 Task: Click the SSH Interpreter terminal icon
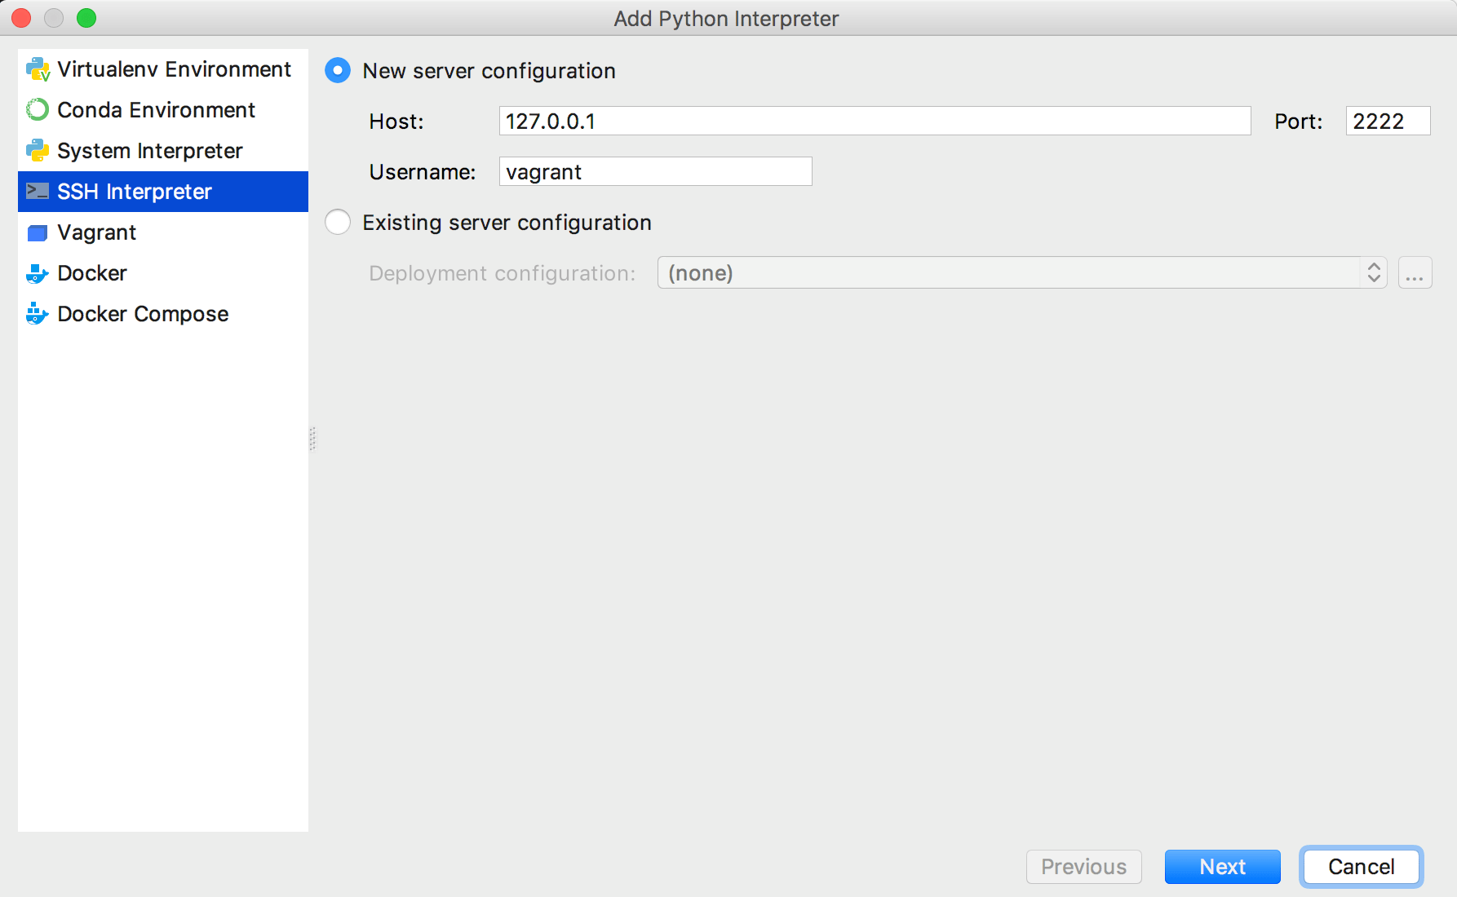[x=38, y=191]
